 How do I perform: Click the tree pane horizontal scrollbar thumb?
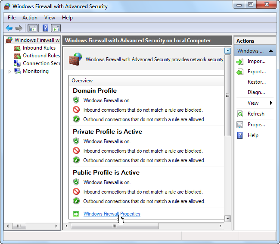[x=19, y=226]
